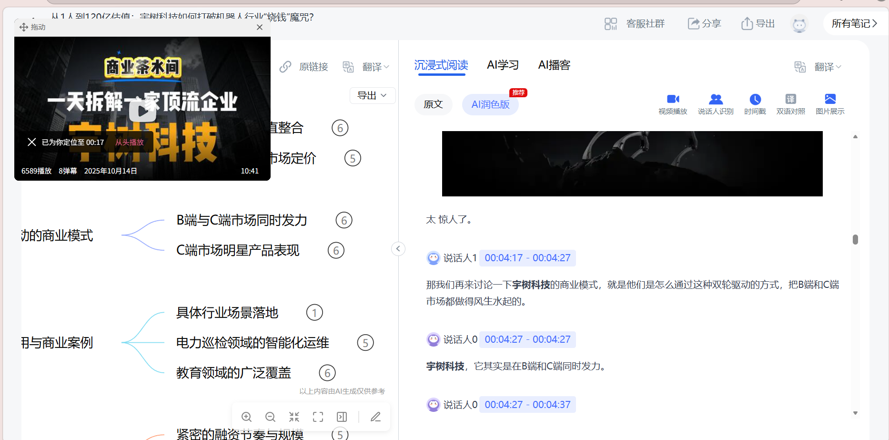Viewport: 889px width, 440px height.
Task: Select parent node 与商业案例
Action: [x=57, y=343]
